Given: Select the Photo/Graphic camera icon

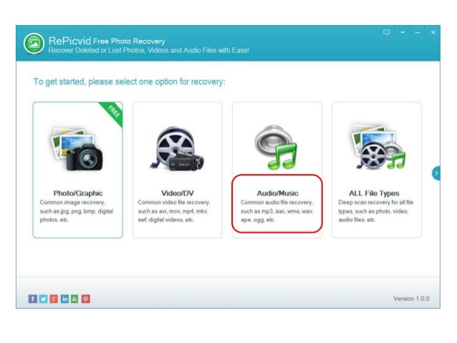Looking at the screenshot, I should click(77, 148).
